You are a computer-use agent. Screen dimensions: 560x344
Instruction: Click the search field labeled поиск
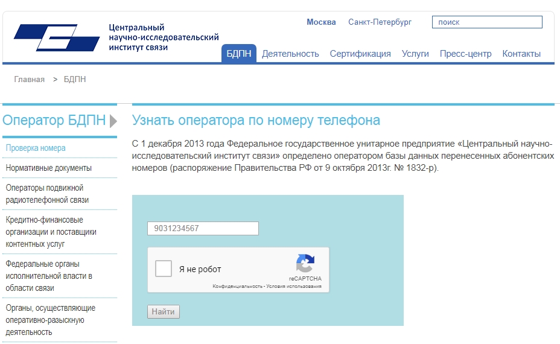(x=487, y=22)
